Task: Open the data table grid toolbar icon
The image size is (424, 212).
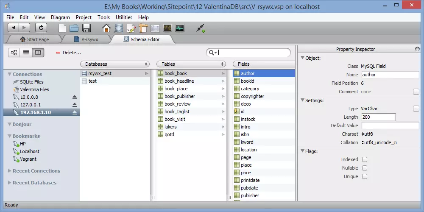Action: [x=155, y=28]
